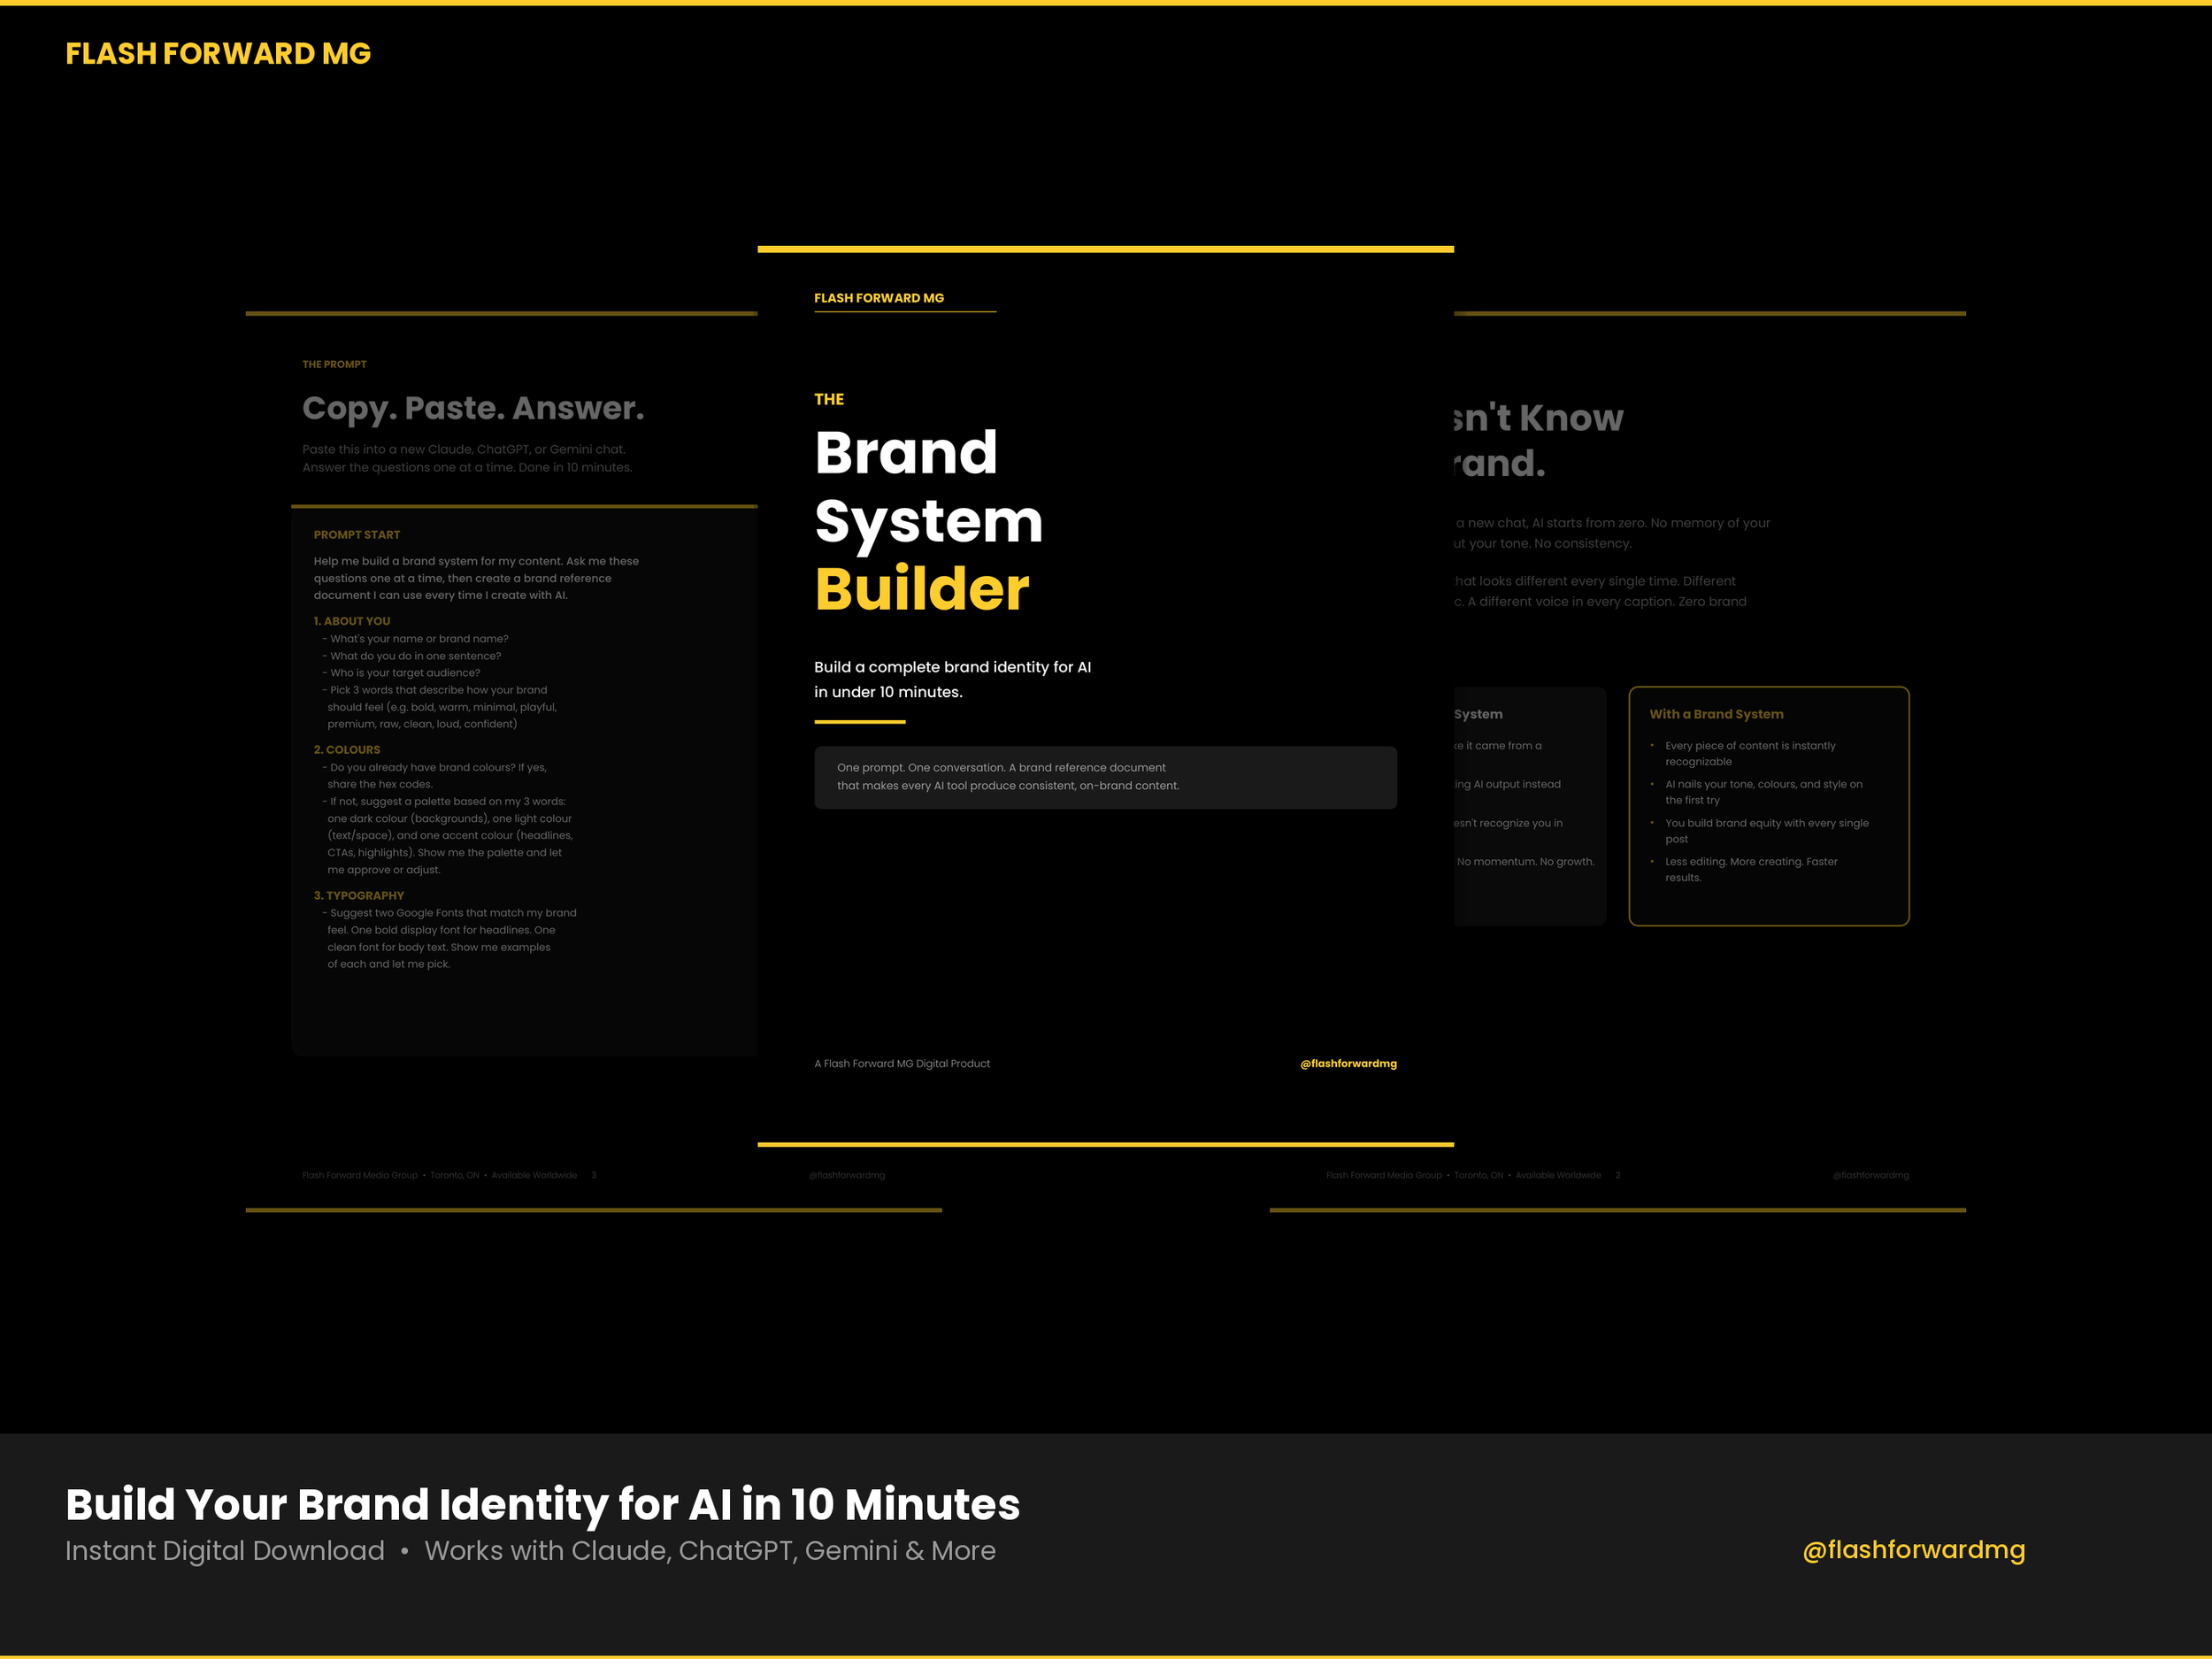Open the 'Copy. Paste. Answer.' prompt page
2212x1659 pixels.
(x=473, y=408)
